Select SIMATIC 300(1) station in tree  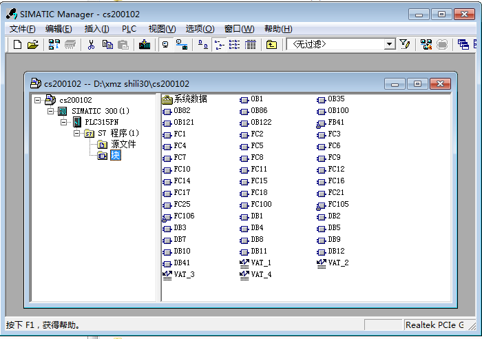coord(101,111)
